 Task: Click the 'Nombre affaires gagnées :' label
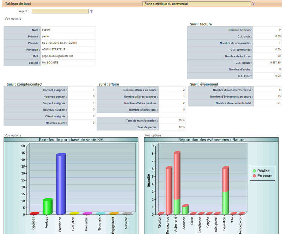click(x=141, y=97)
